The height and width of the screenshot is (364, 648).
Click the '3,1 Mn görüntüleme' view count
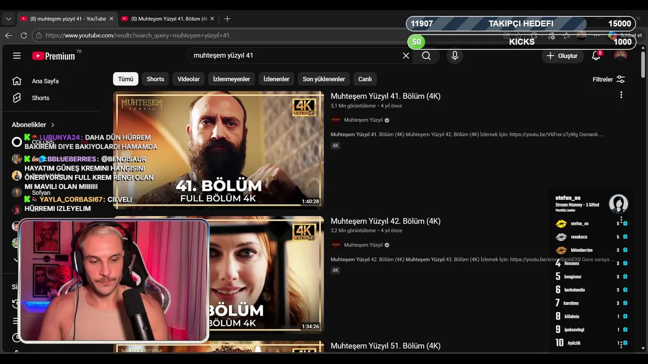(353, 106)
